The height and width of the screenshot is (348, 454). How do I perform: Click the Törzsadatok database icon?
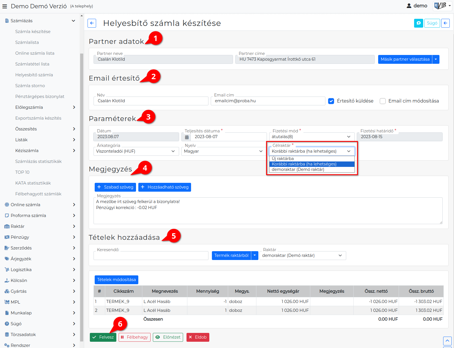7,335
